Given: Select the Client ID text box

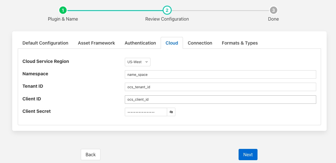Looking at the screenshot, I should 220,100.
